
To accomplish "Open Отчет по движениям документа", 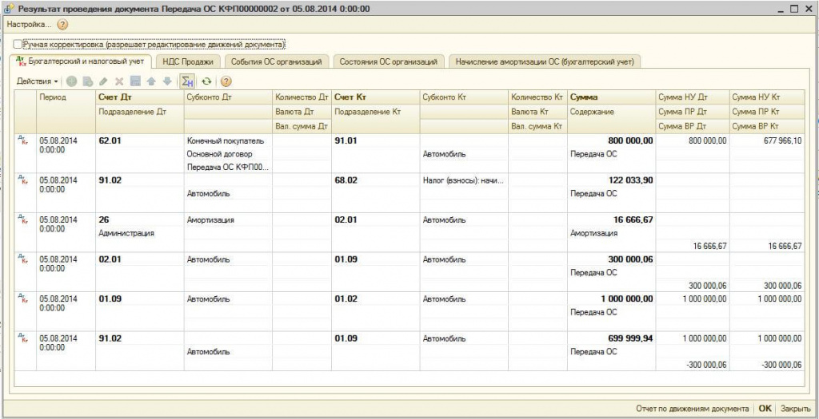I will point(693,409).
